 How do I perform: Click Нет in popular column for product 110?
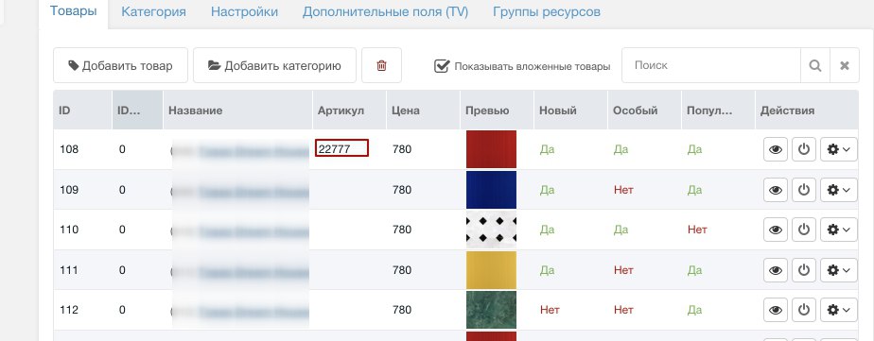(x=697, y=230)
